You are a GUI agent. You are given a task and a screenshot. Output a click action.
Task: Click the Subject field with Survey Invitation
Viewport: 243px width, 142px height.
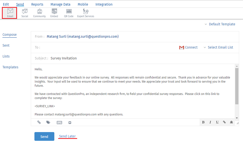pos(135,58)
